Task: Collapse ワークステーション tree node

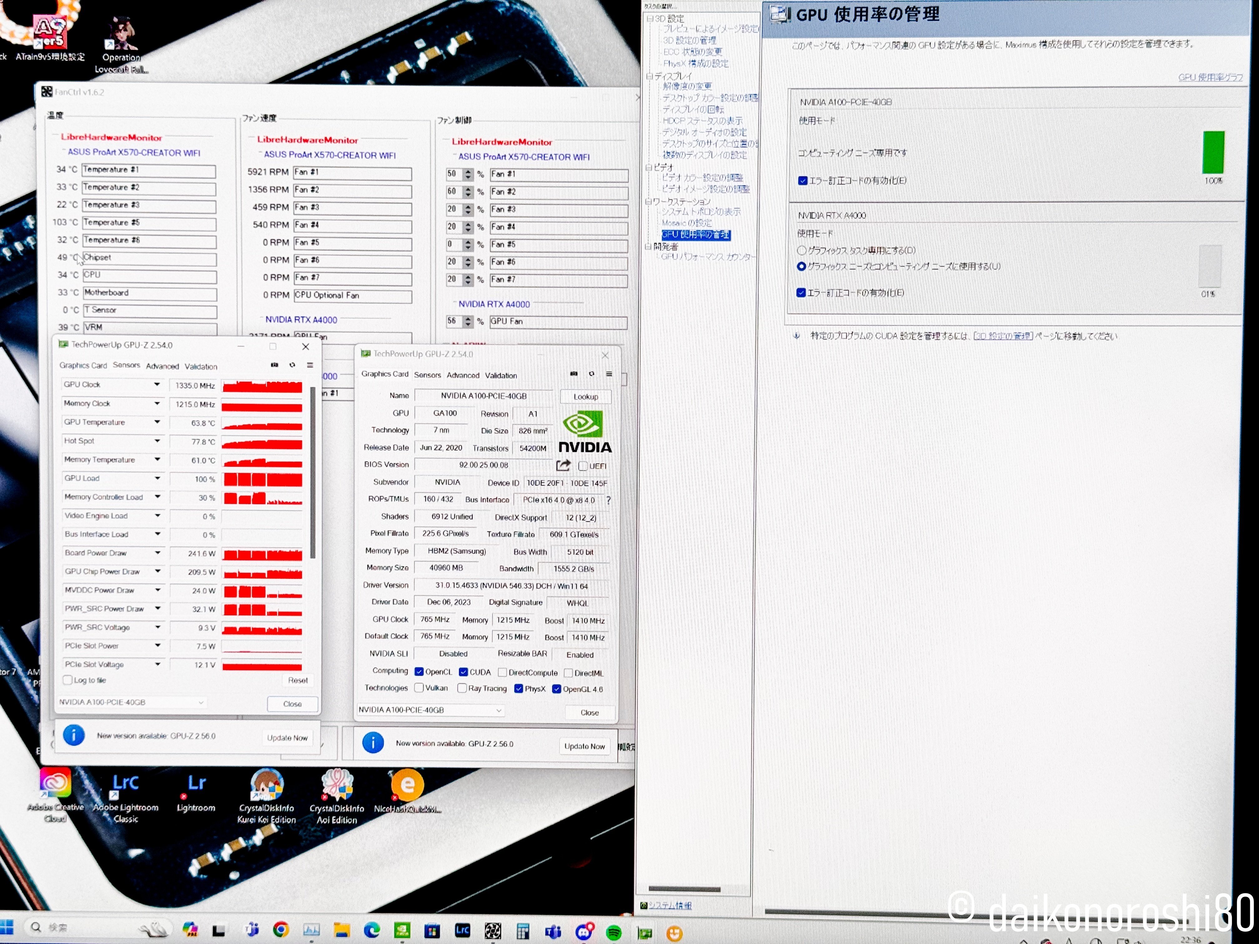Action: point(648,201)
